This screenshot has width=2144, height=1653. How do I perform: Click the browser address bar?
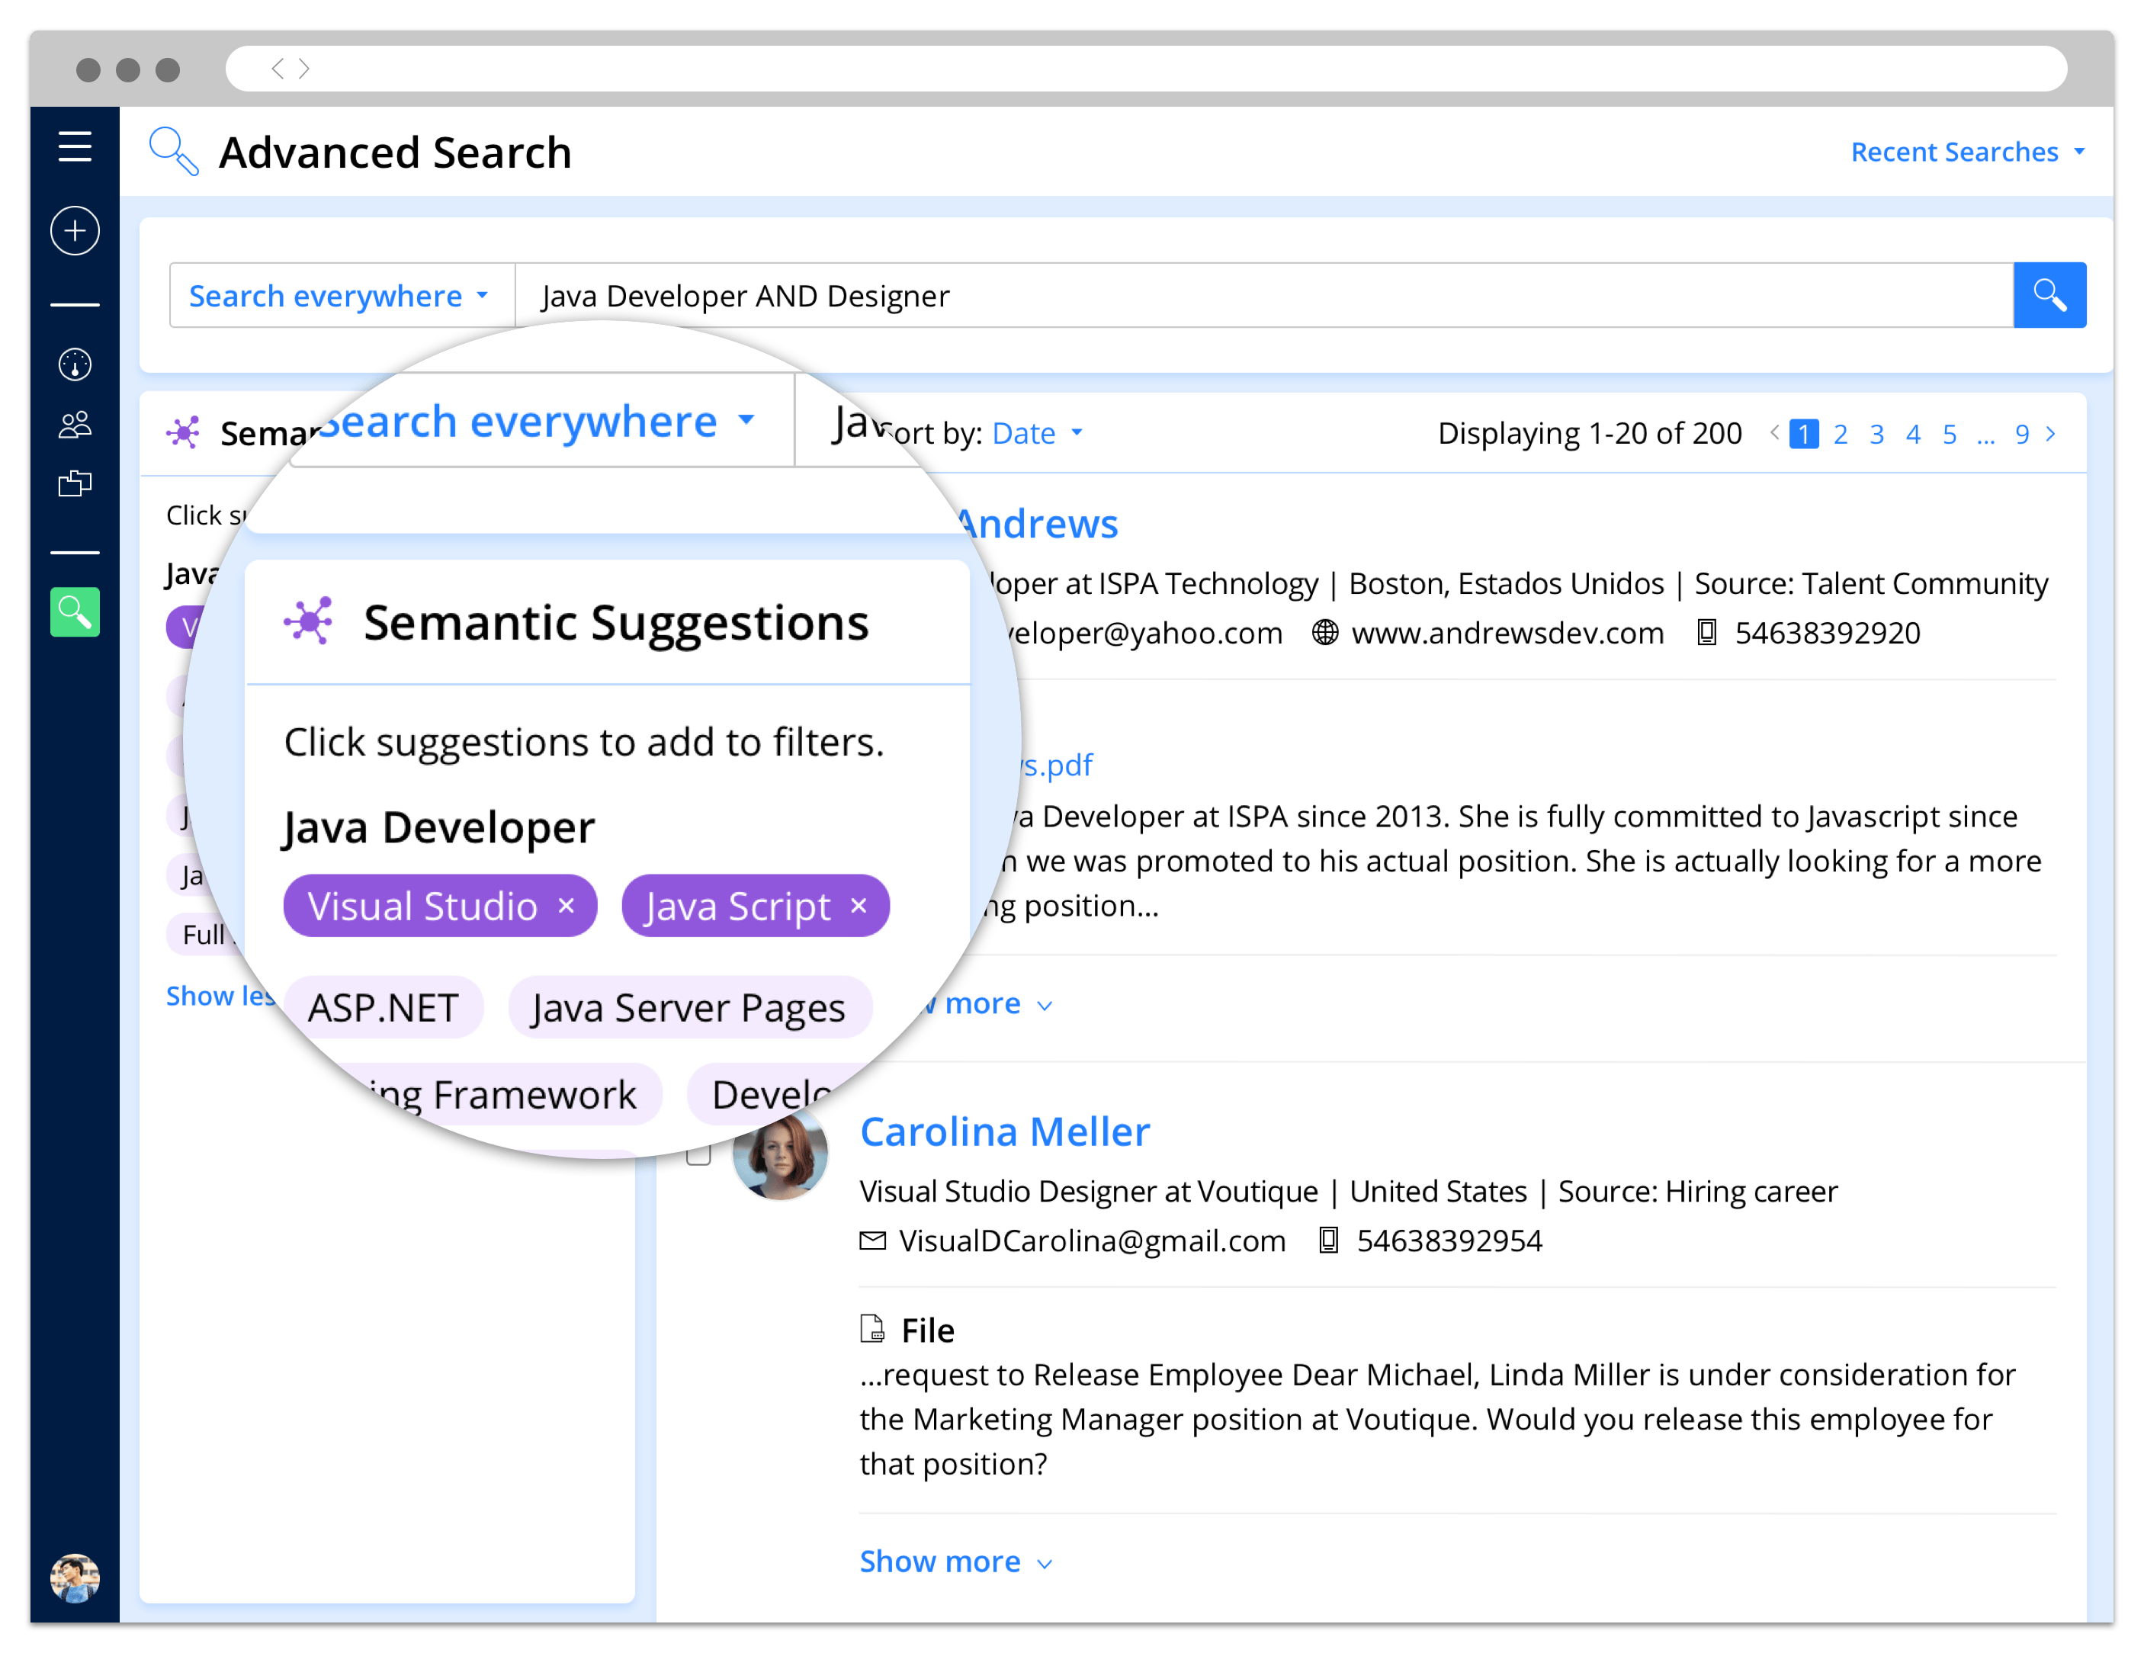tap(1146, 69)
